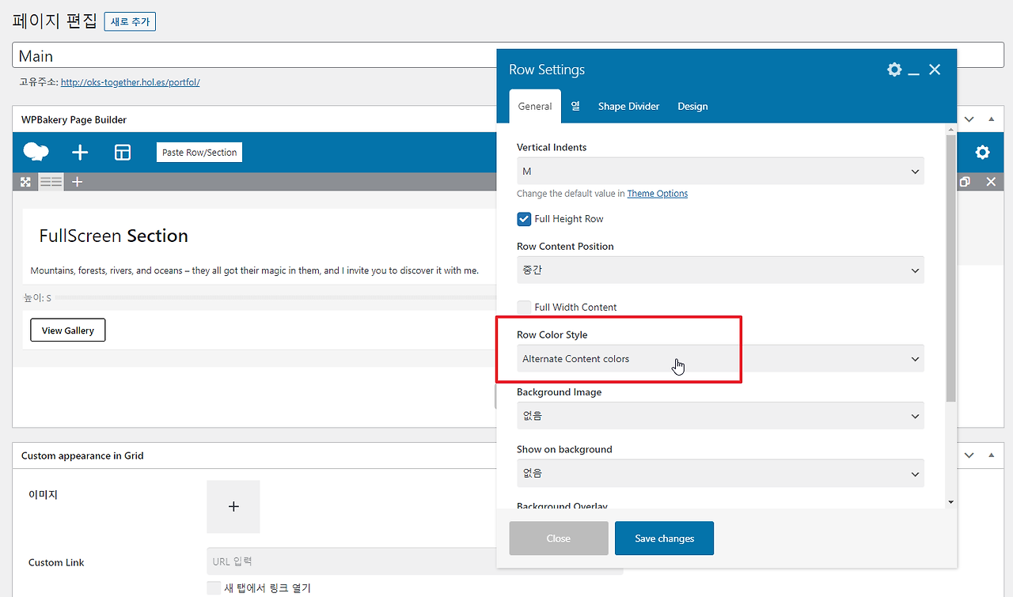Open the WPBakery templates panel icon
Viewport: 1013px width, 597px height.
[x=123, y=153]
